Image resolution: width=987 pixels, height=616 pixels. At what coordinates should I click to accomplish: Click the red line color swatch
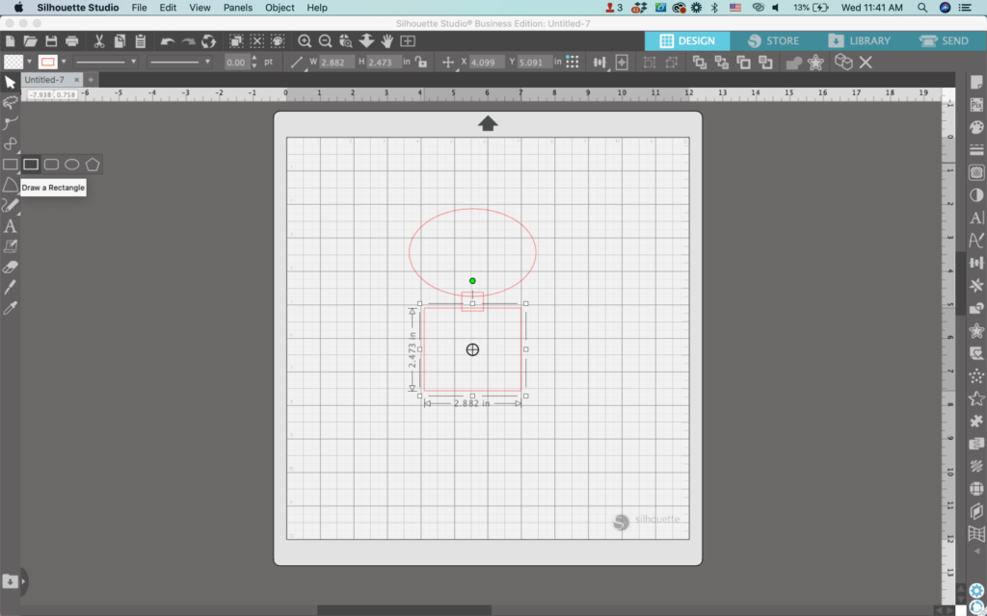(48, 62)
